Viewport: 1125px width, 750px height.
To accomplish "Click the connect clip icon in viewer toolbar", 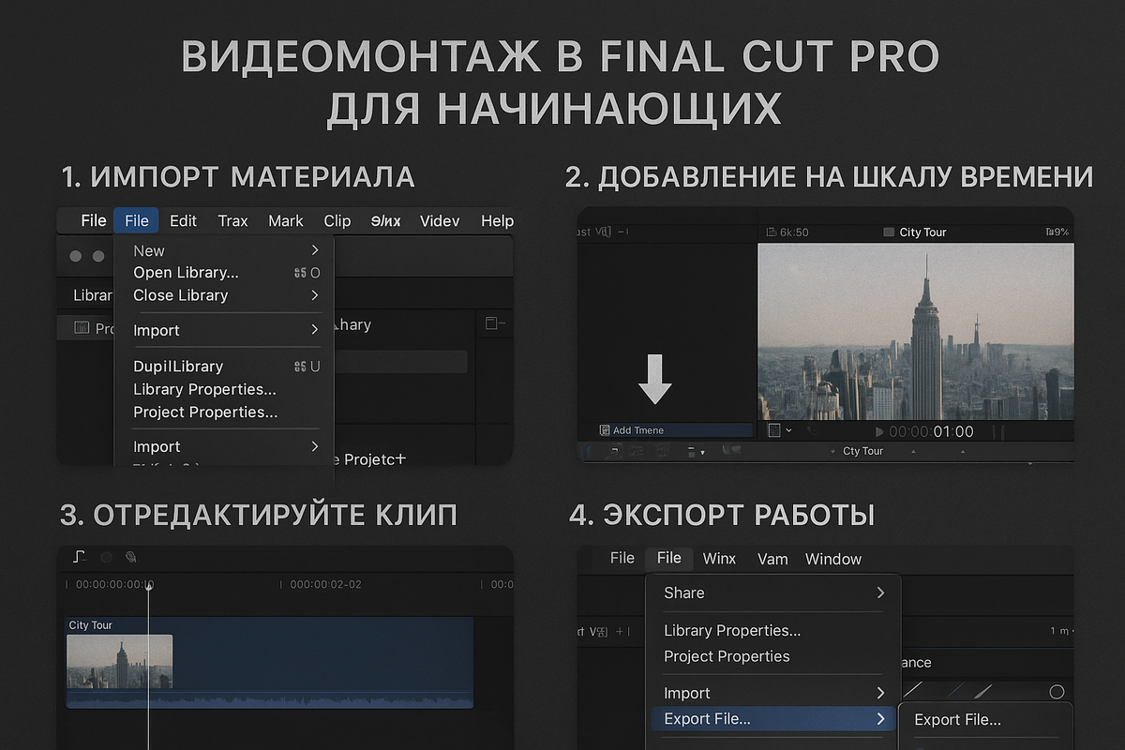I will click(x=615, y=451).
